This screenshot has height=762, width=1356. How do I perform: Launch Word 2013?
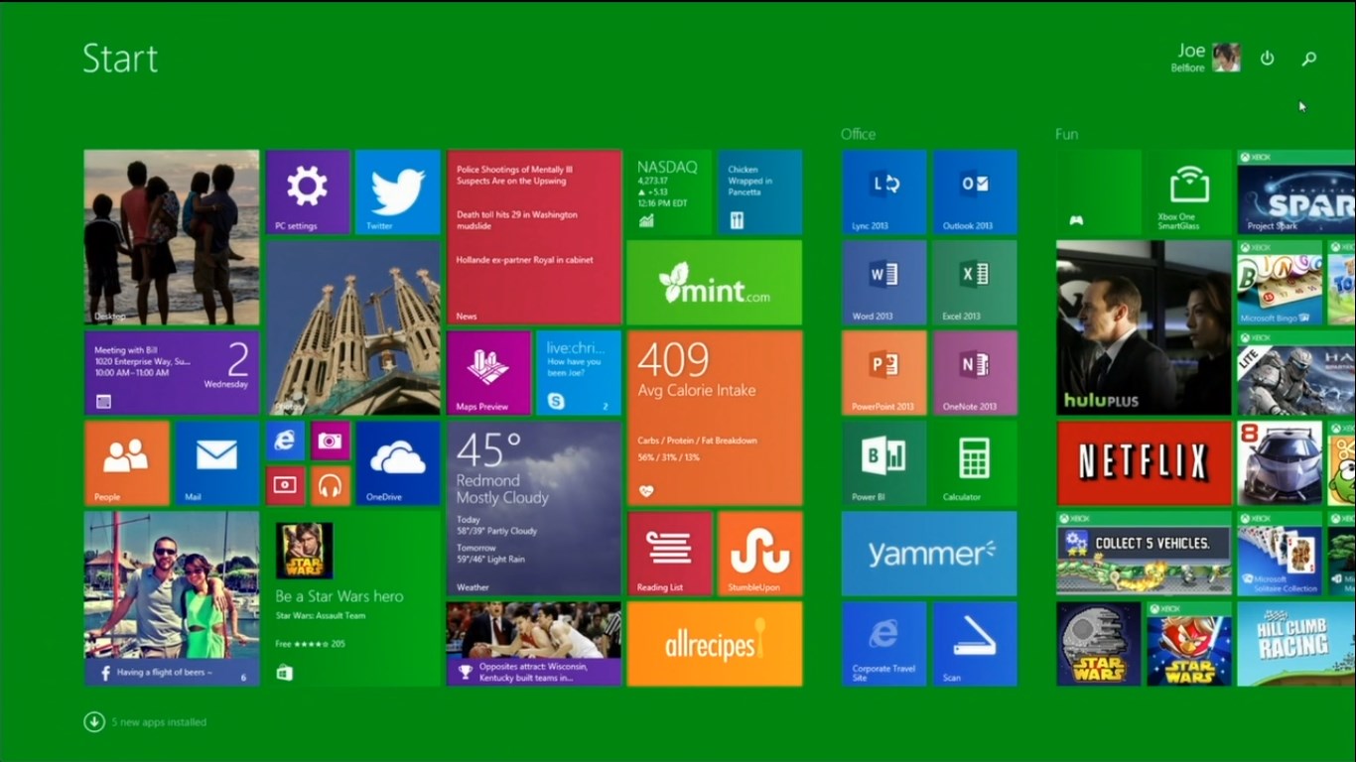pyautogui.click(x=883, y=283)
